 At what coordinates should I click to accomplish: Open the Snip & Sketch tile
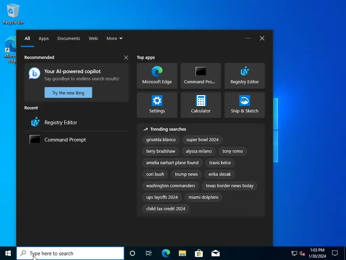point(245,105)
